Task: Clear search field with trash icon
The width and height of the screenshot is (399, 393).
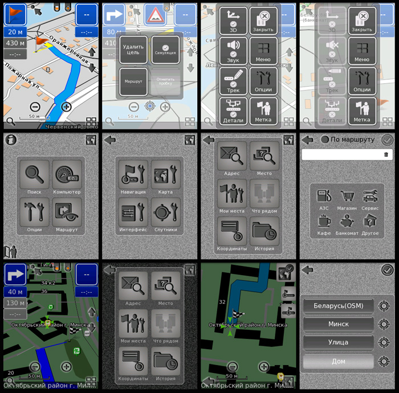Action: 386,154
